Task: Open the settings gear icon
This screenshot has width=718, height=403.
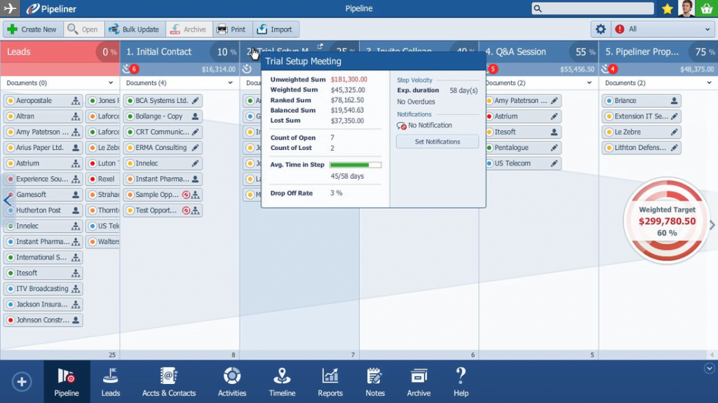Action: pos(600,29)
